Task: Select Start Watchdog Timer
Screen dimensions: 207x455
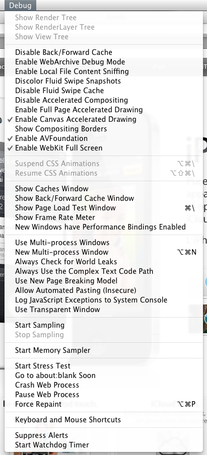Action: click(104, 444)
